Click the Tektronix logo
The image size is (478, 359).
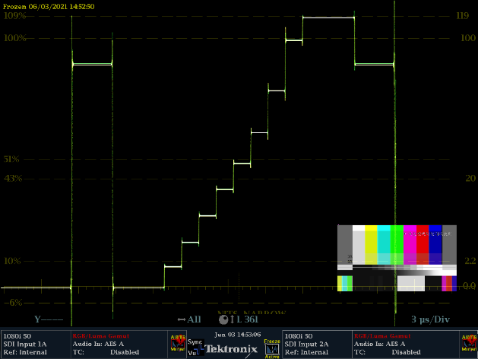(x=231, y=349)
